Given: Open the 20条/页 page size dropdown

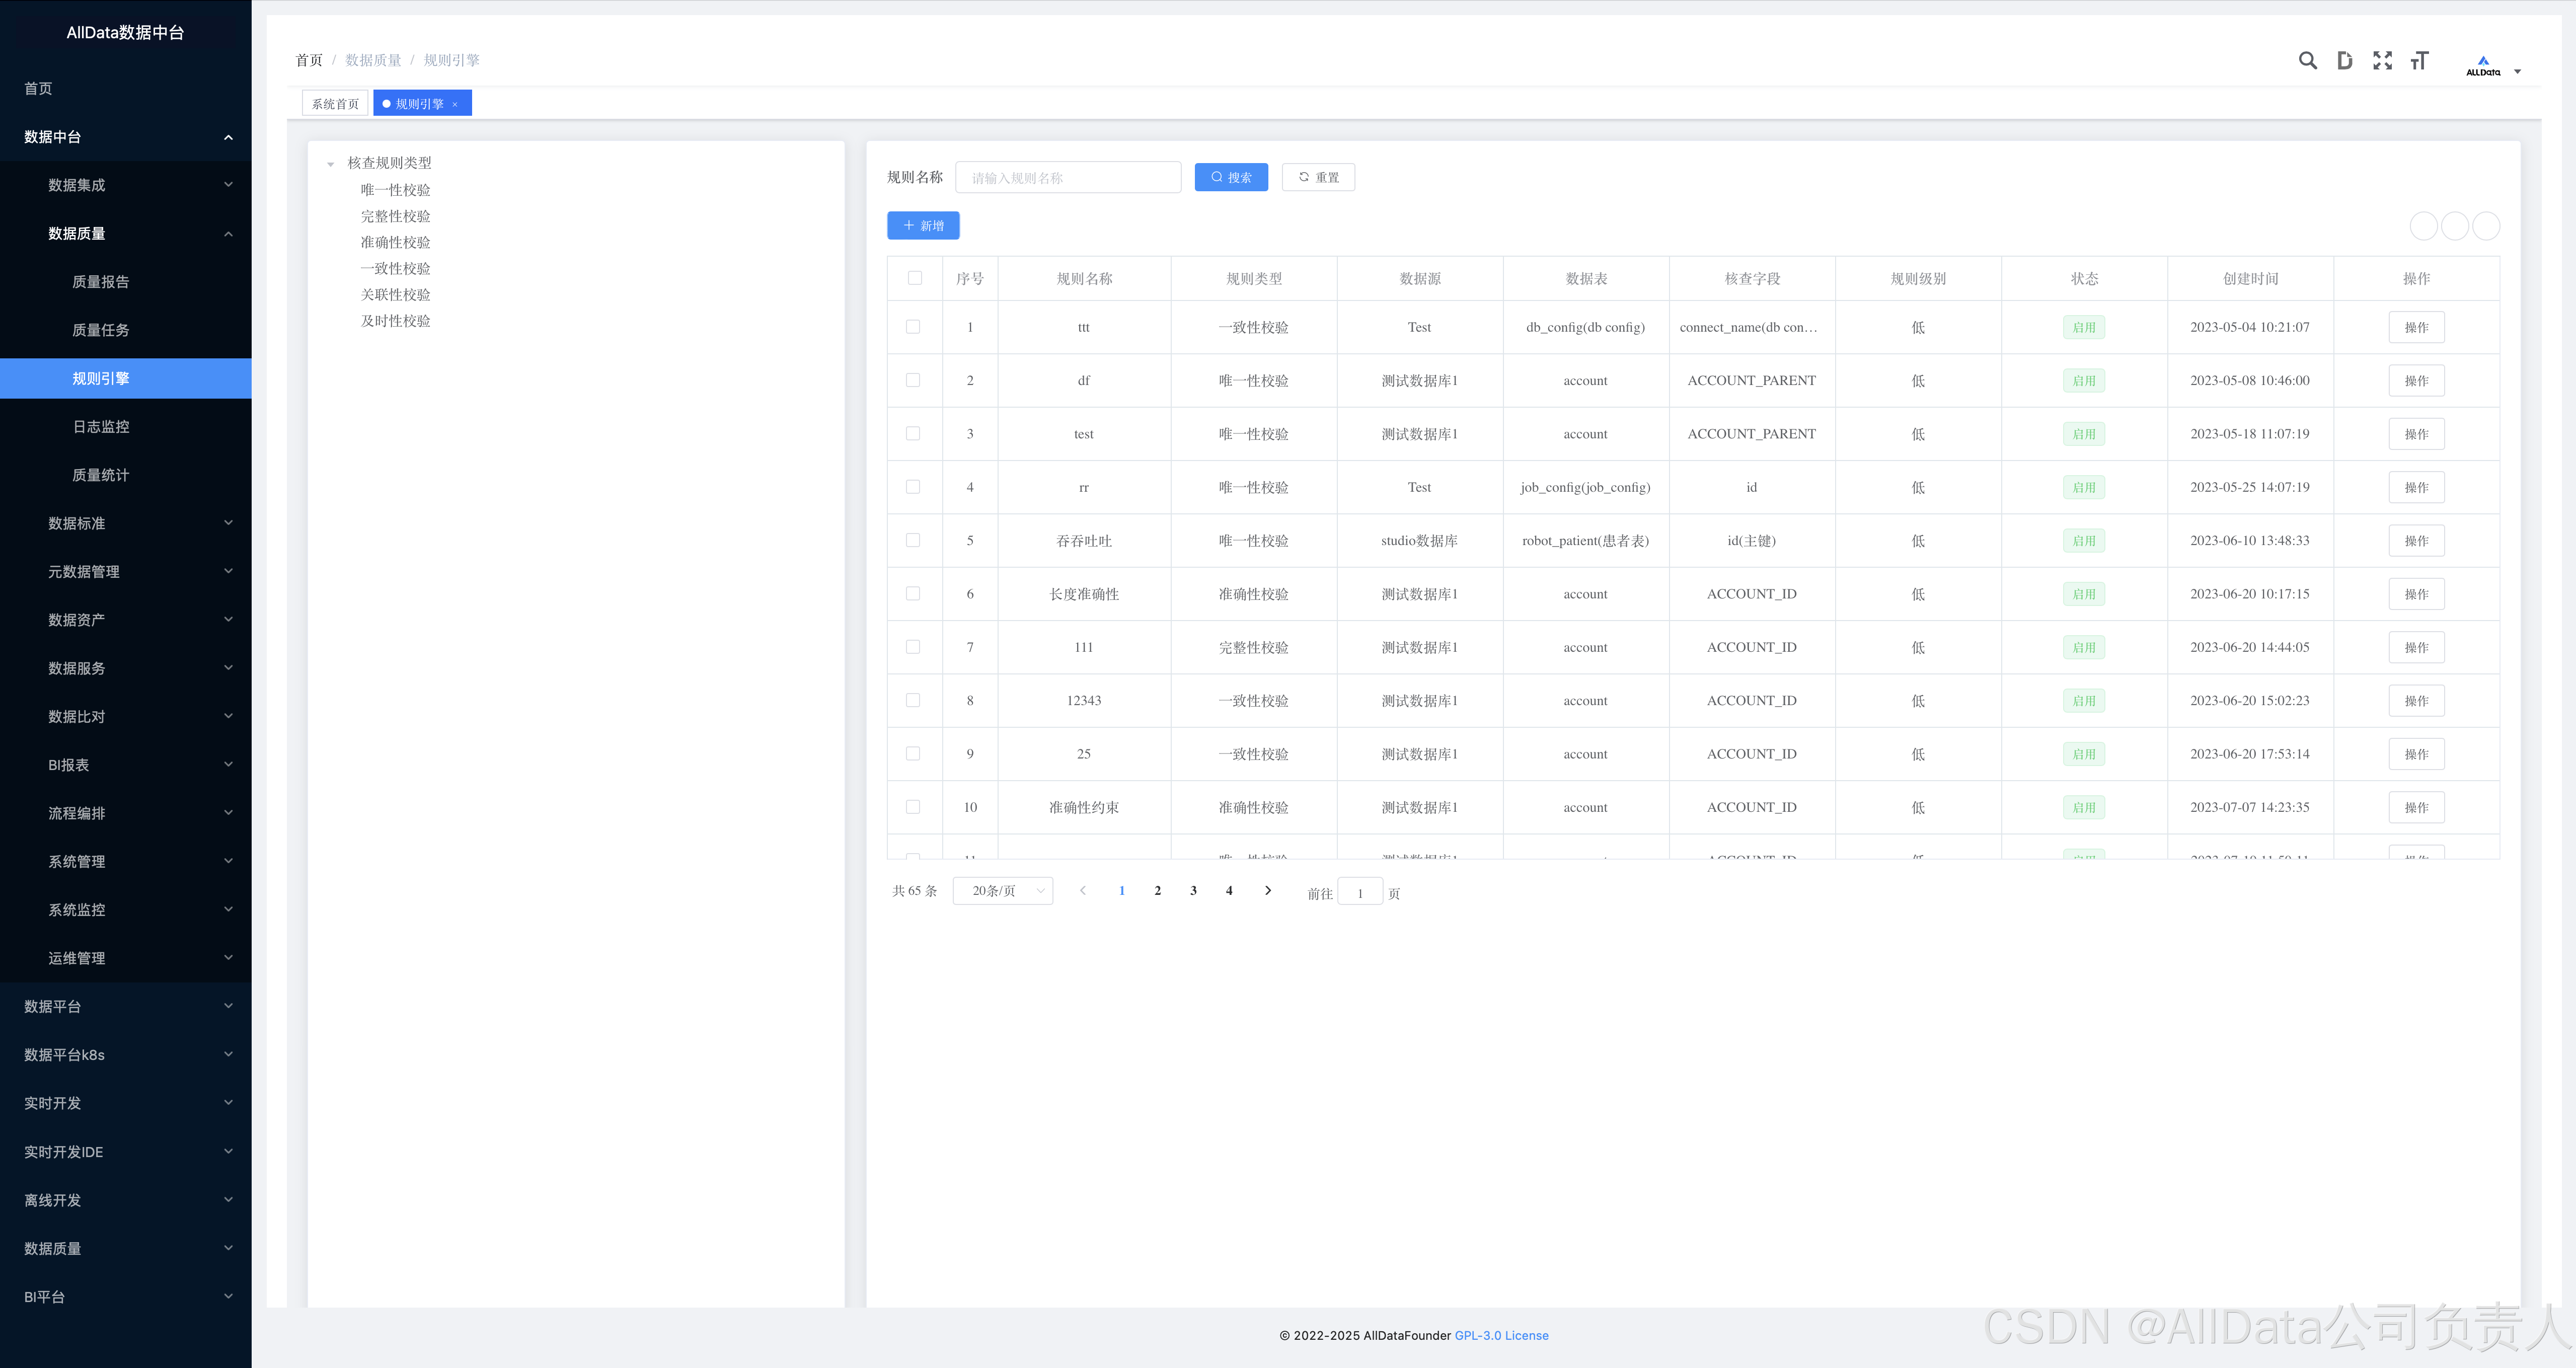Looking at the screenshot, I should (1003, 890).
